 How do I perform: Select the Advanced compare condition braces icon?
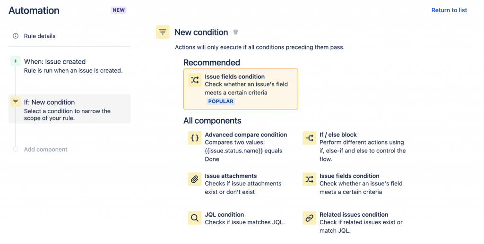point(195,138)
